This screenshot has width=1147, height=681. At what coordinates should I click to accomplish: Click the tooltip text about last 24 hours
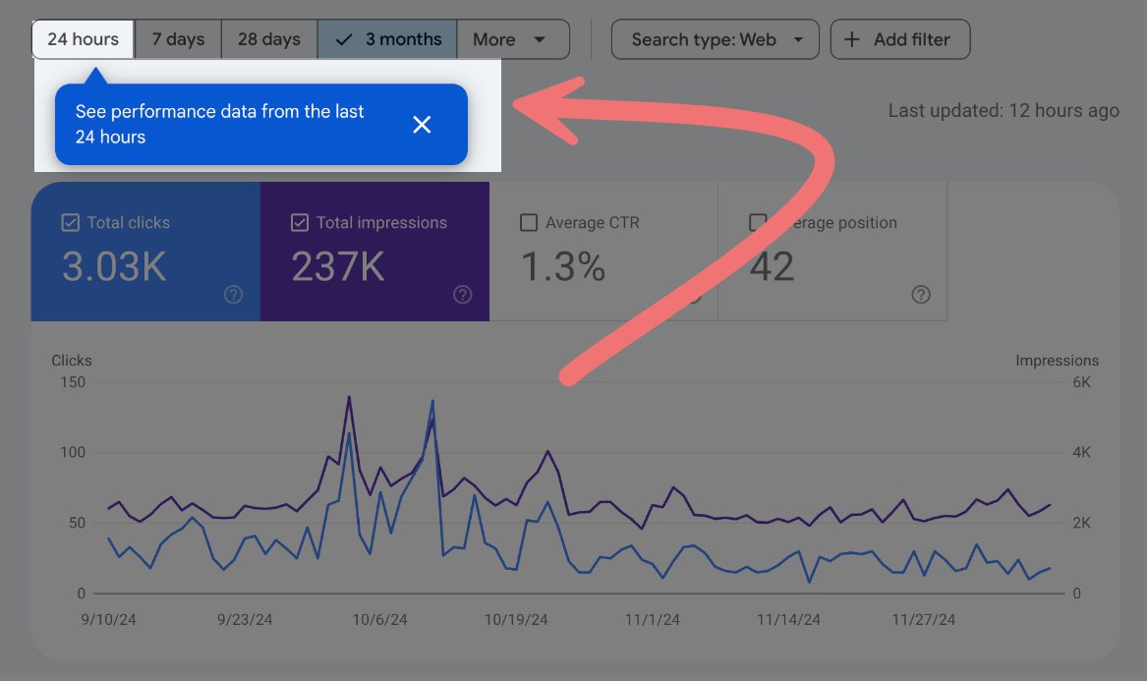[219, 125]
